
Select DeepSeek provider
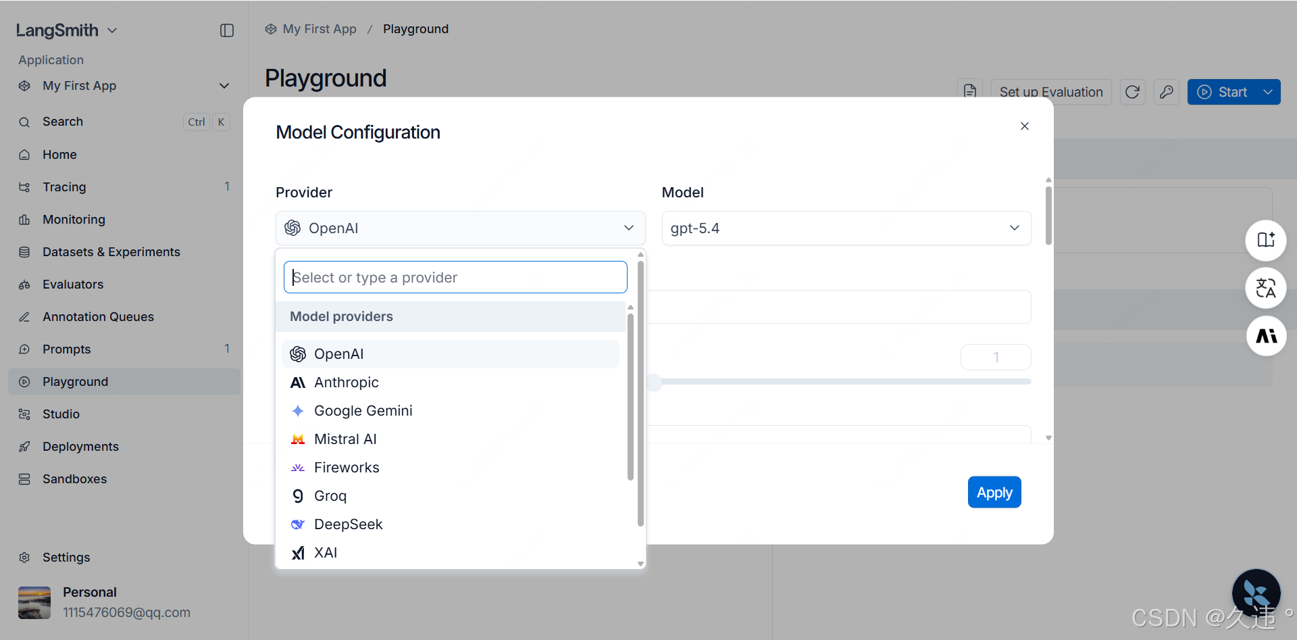click(451, 524)
